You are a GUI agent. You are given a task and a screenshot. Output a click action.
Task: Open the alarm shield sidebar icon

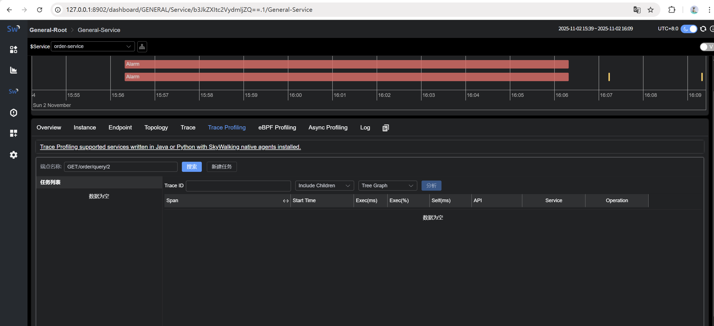point(13,113)
